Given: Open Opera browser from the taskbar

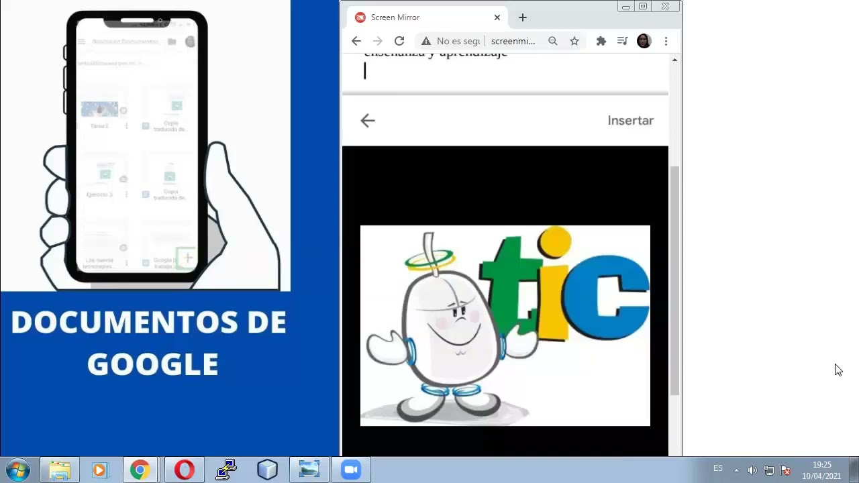Looking at the screenshot, I should 185,470.
